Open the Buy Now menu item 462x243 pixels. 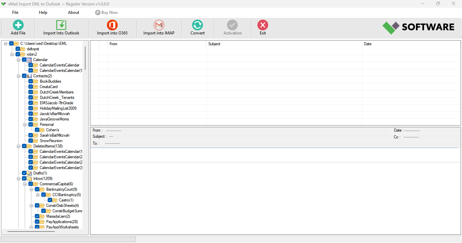(107, 12)
